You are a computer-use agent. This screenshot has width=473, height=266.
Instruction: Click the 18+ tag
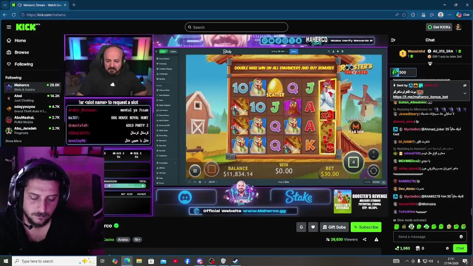[x=137, y=240]
